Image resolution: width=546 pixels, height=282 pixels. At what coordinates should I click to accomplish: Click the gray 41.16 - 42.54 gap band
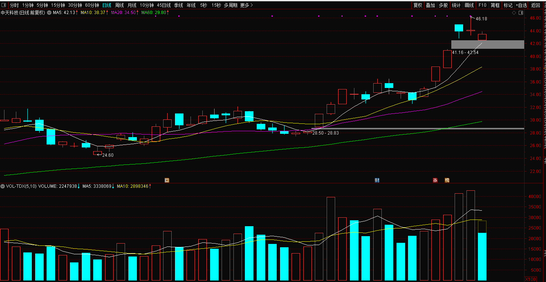[x=488, y=44]
